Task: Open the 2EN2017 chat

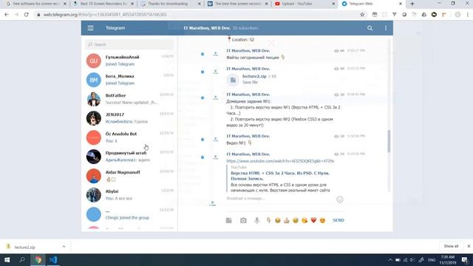Action: coord(129,118)
